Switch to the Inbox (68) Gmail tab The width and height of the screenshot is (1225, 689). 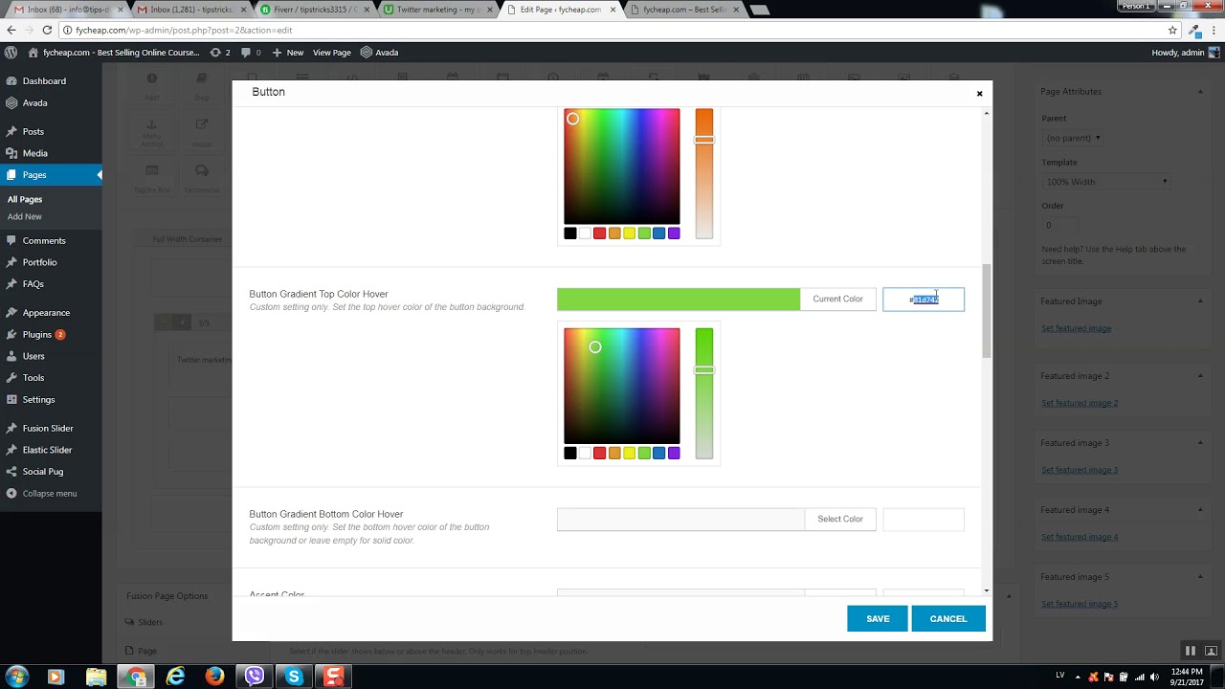69,10
